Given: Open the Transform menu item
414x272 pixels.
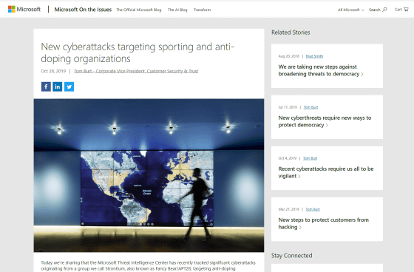Looking at the screenshot, I should [x=203, y=10].
